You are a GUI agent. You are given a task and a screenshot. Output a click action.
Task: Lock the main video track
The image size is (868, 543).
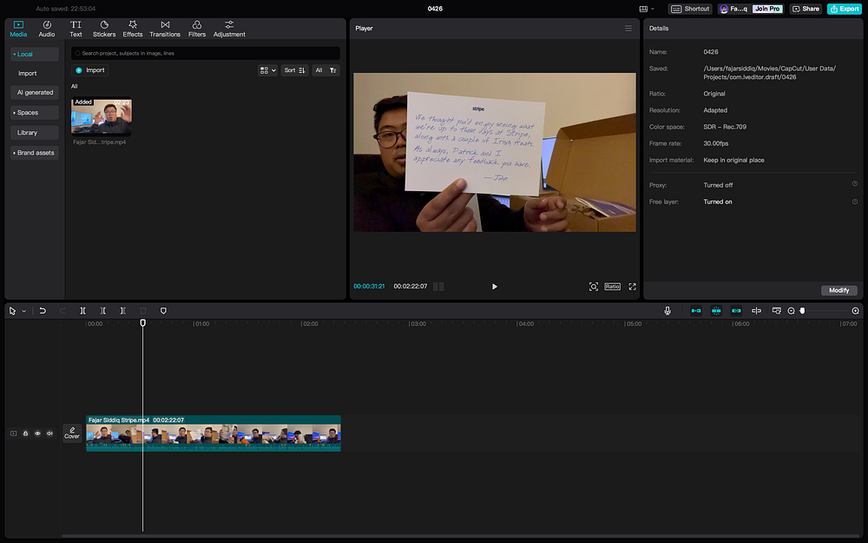point(25,433)
